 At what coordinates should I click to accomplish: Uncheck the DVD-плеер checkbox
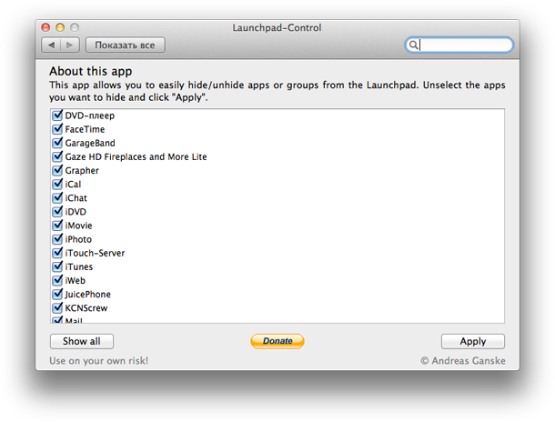(58, 116)
